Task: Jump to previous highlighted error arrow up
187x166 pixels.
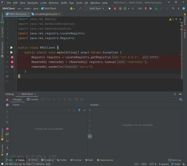Action: click(176, 19)
